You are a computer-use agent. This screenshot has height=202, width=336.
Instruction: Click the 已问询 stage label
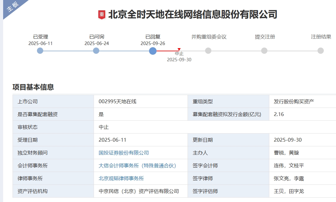pyautogui.click(x=97, y=37)
